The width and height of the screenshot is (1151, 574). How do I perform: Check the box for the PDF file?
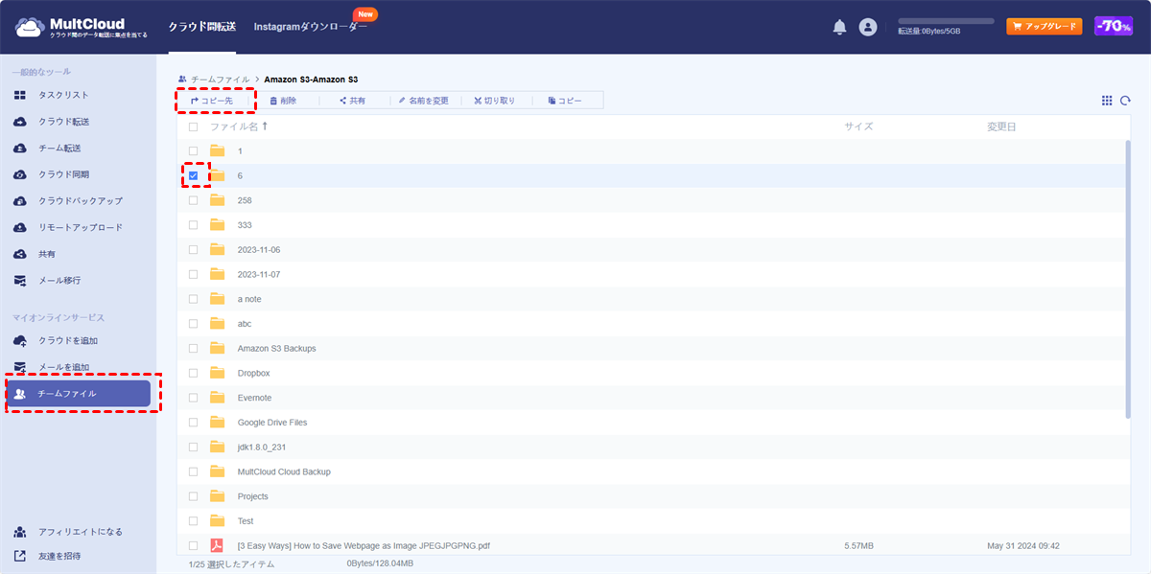click(x=193, y=546)
